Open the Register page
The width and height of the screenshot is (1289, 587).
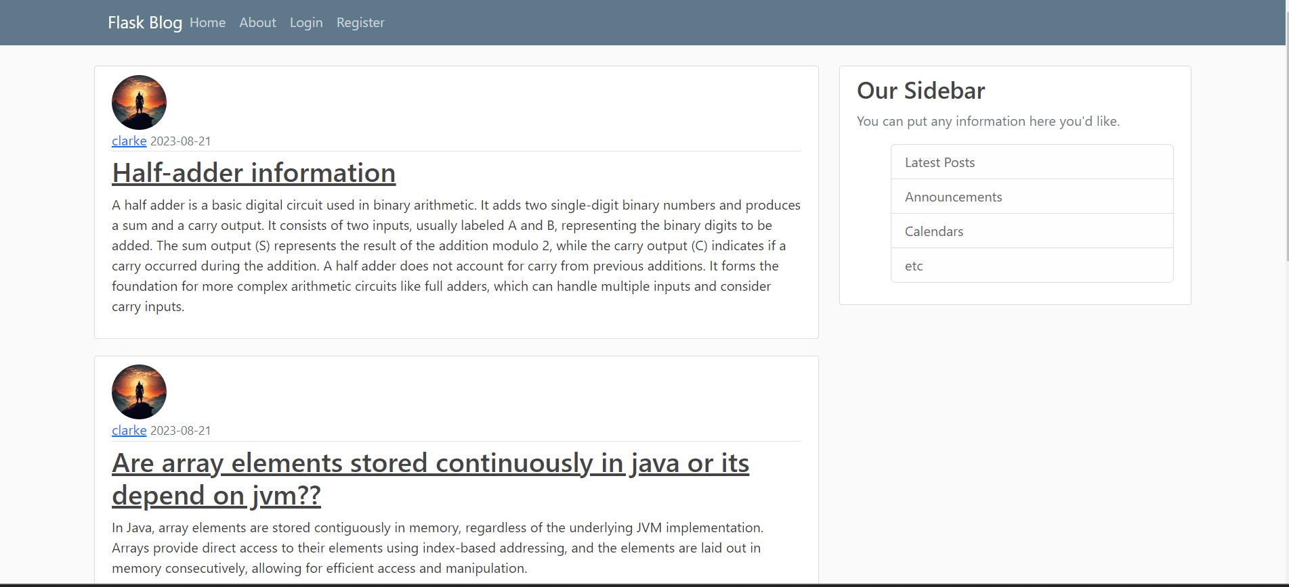pyautogui.click(x=360, y=22)
